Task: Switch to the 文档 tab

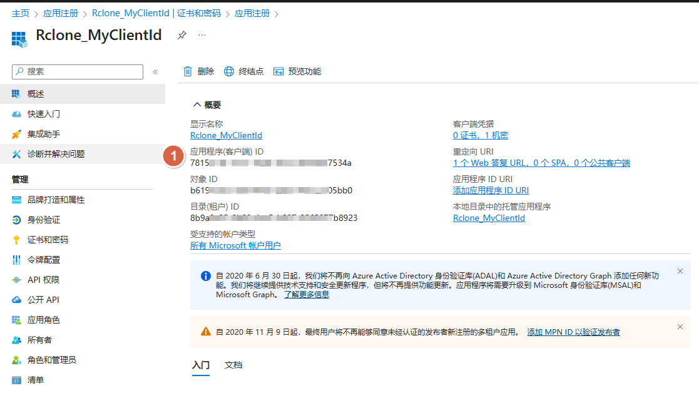Action: click(x=233, y=365)
